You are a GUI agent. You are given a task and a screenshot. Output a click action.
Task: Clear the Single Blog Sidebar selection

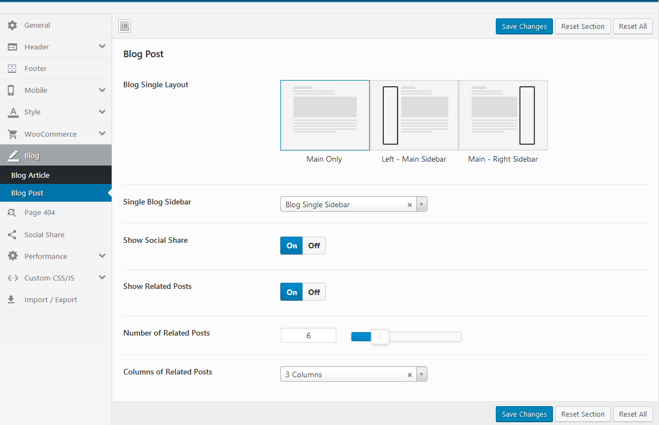409,205
